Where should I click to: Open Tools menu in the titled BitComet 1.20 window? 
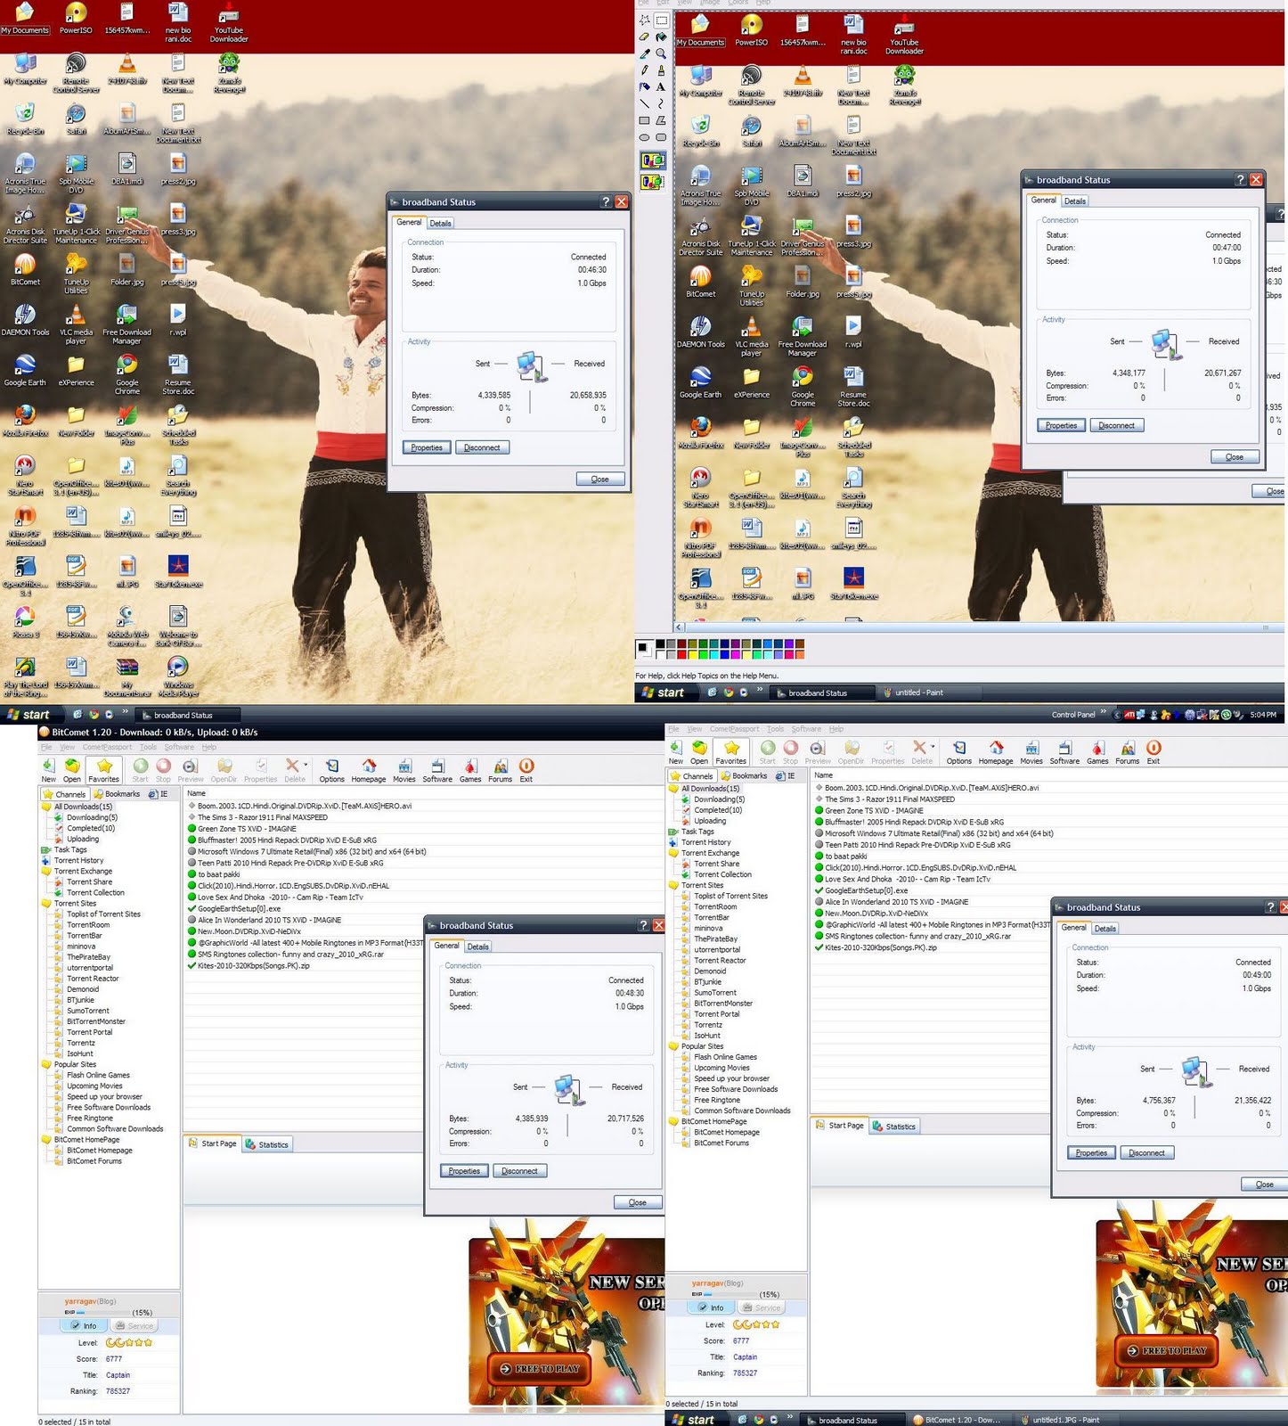click(x=148, y=747)
